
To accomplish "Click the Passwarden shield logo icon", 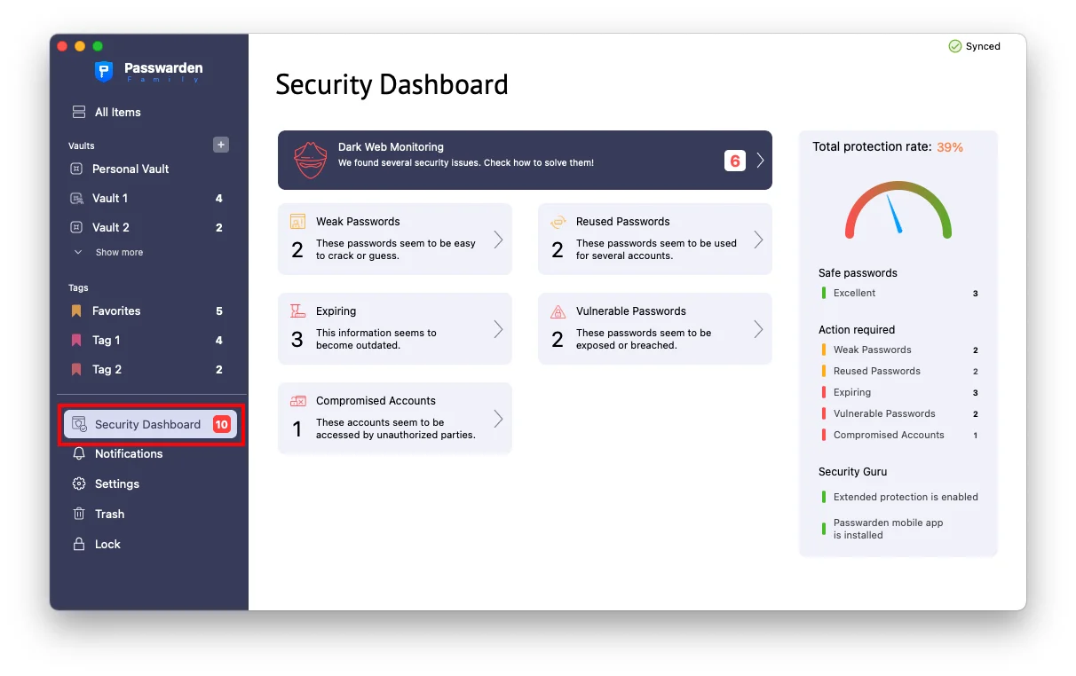I will point(104,72).
